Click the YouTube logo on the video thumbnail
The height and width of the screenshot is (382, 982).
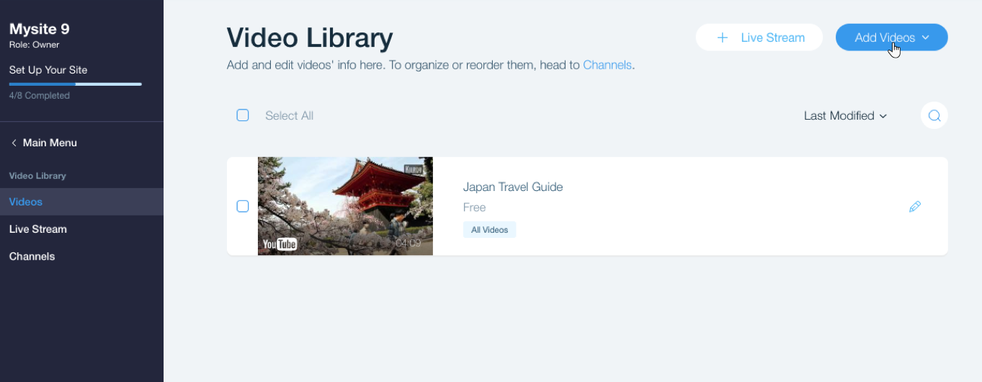point(280,244)
